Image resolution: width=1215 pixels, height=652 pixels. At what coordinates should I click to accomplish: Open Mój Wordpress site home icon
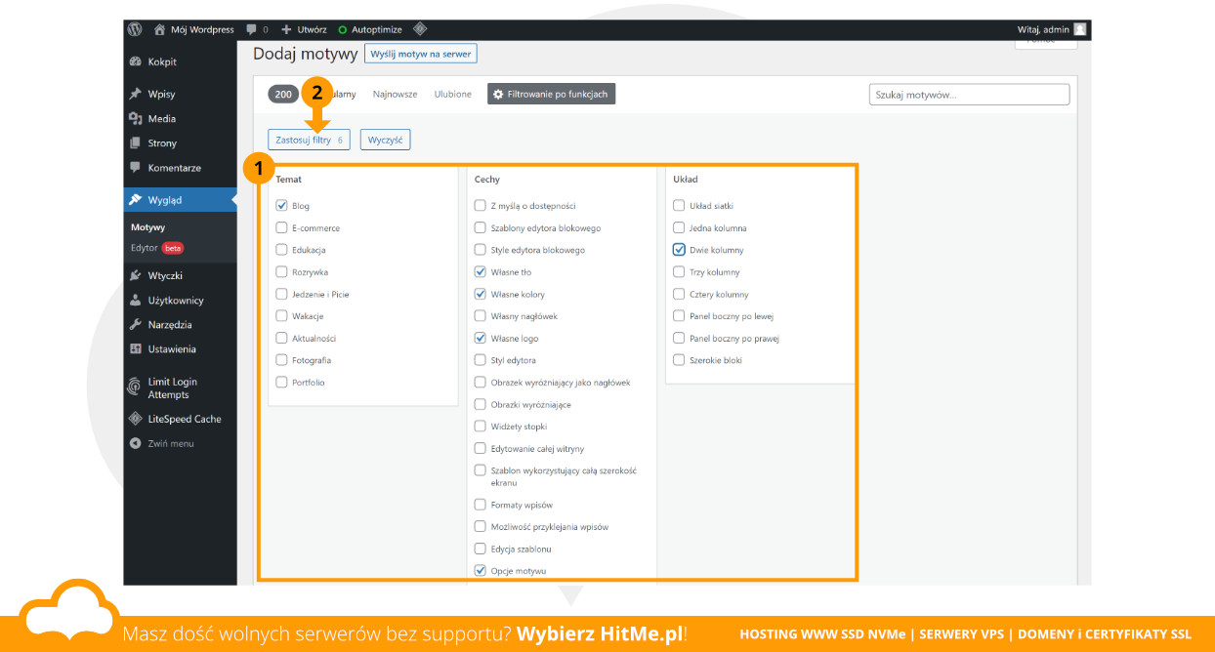tap(159, 29)
